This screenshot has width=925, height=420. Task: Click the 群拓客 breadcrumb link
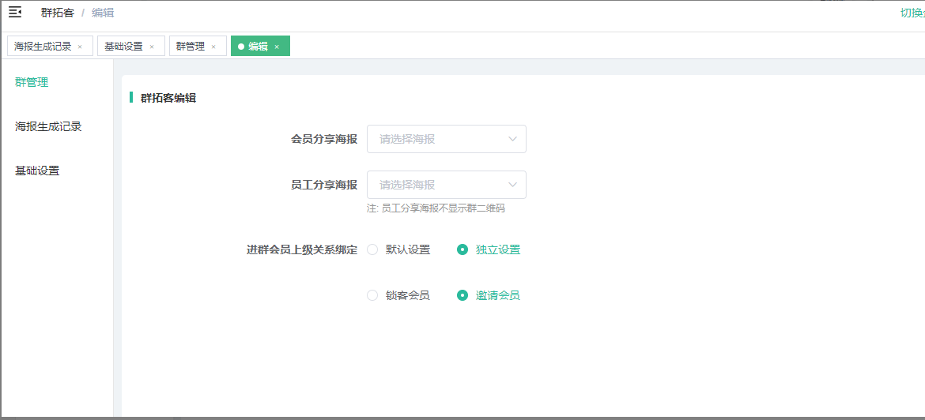coord(58,13)
